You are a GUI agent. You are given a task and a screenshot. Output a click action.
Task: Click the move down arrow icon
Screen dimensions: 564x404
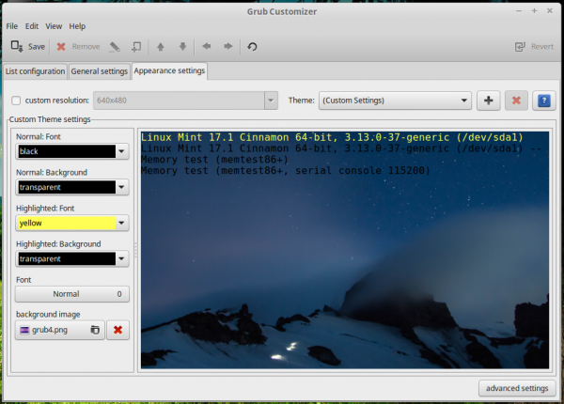click(x=182, y=46)
